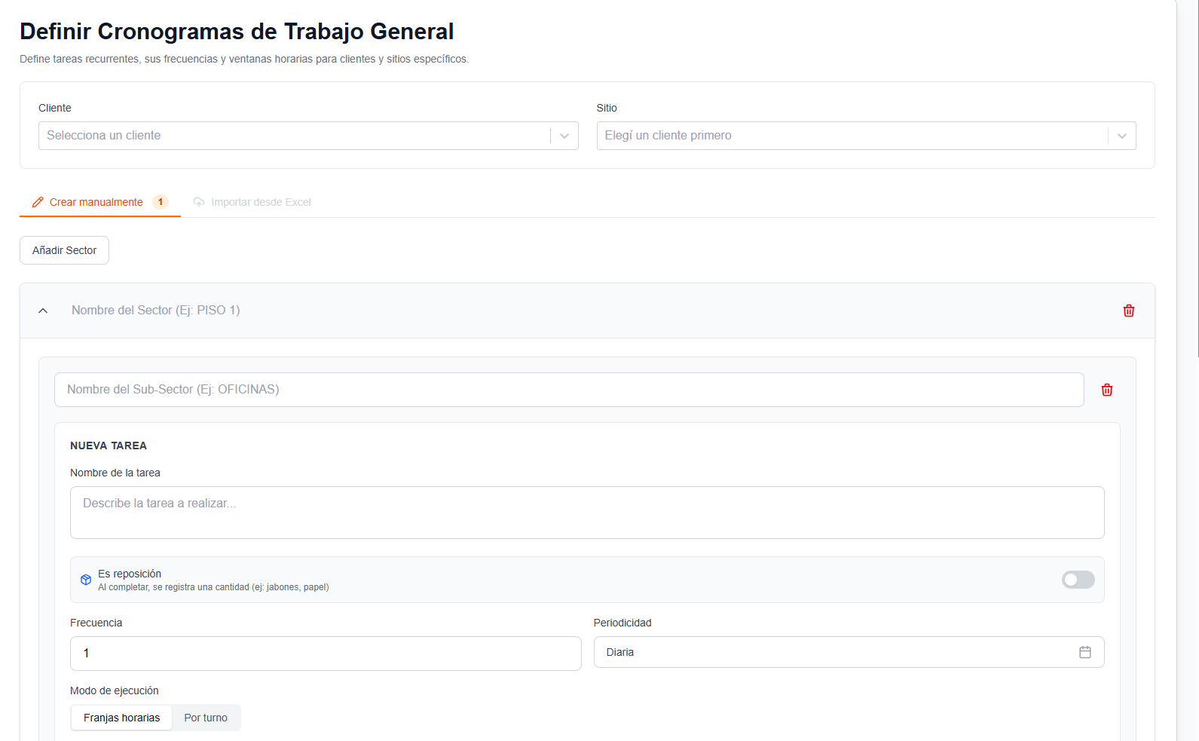Open the Periodicidad Diaria selector
The image size is (1199, 741).
pyautogui.click(x=849, y=652)
